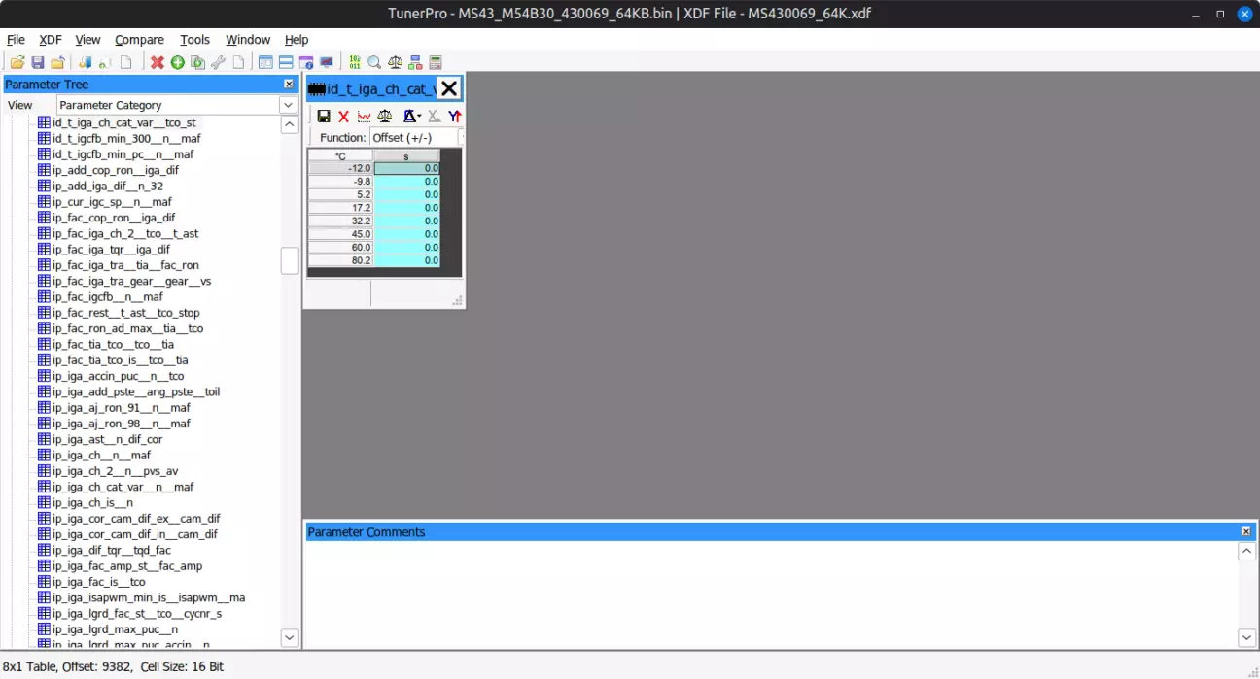Click the red X delete icon in main toolbar

coord(157,63)
